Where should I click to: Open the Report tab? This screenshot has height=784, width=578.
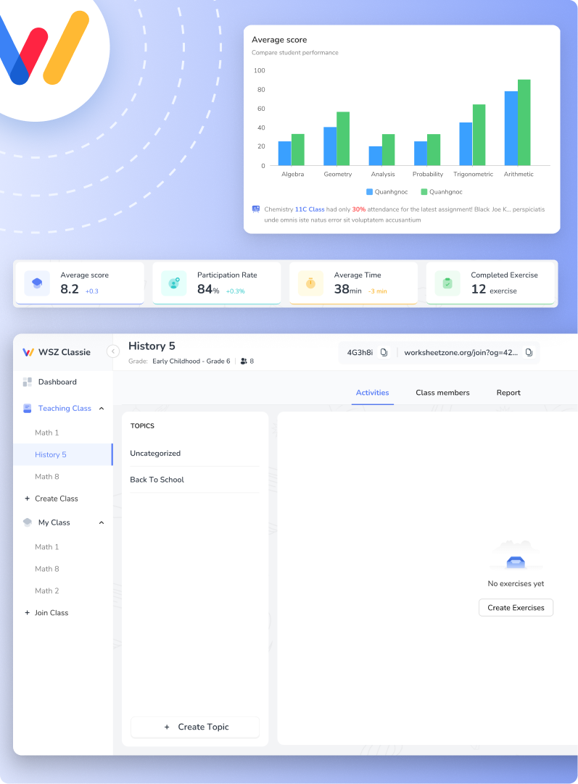(x=508, y=393)
